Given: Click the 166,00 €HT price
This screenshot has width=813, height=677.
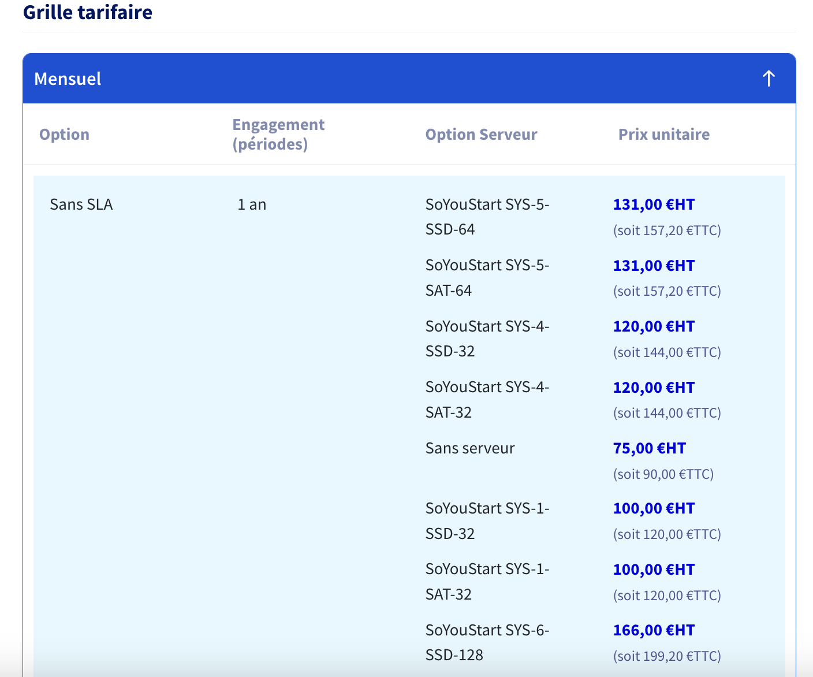Looking at the screenshot, I should pos(654,630).
